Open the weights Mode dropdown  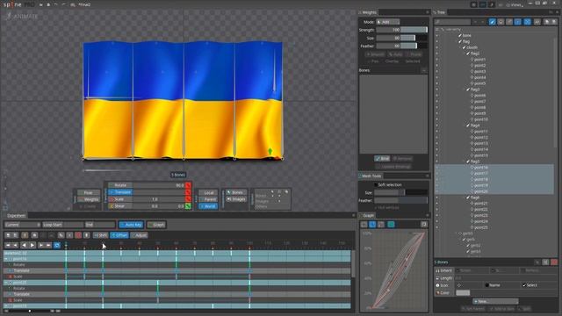387,22
